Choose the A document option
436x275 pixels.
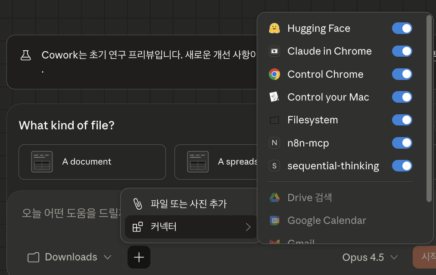point(92,162)
